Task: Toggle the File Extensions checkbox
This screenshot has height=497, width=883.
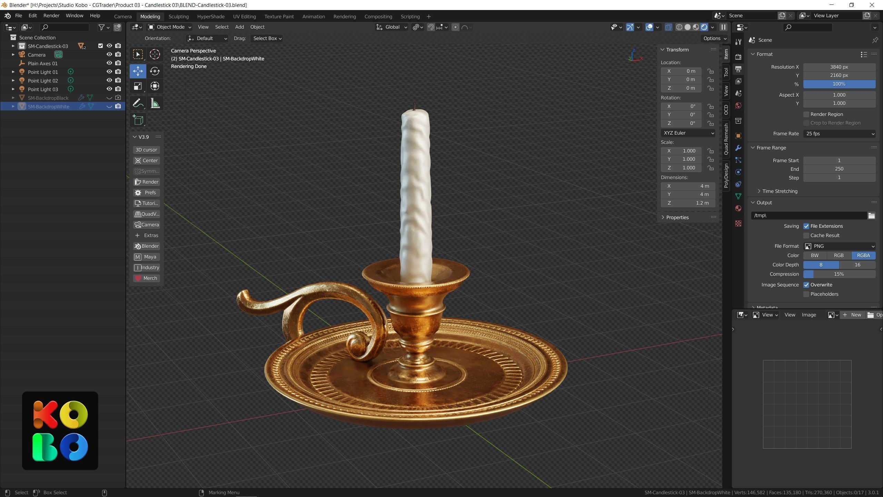Action: (x=806, y=226)
